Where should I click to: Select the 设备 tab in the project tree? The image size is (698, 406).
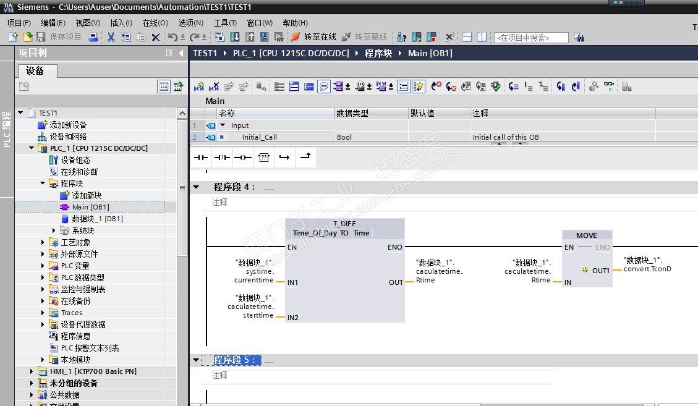[36, 71]
